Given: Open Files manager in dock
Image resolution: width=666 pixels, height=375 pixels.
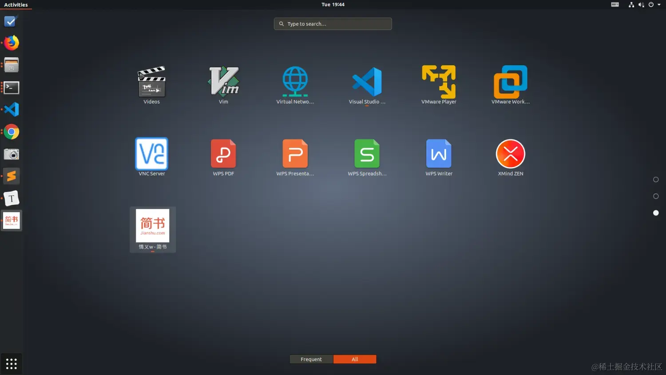Looking at the screenshot, I should (x=12, y=65).
